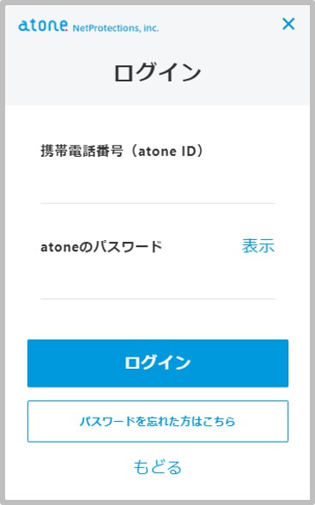Viewport: 315px width, 505px height.
Task: Click the atone logo in the header
Action: click(43, 26)
